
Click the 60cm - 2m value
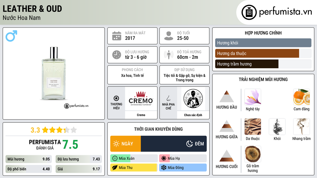click(x=188, y=57)
